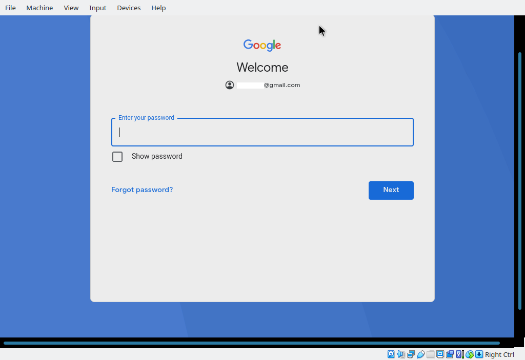Click the Welcome heading
The image size is (525, 360).
coord(262,67)
